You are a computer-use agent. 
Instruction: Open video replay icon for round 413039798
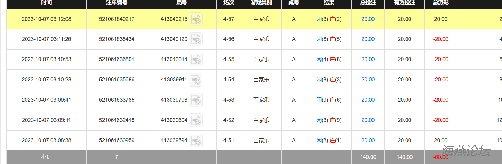[x=196, y=100]
